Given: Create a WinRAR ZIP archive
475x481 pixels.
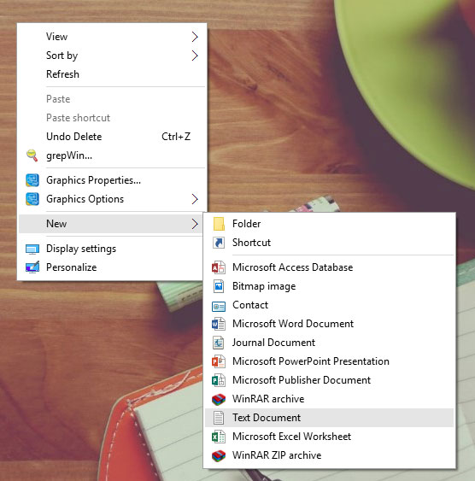Looking at the screenshot, I should coord(330,455).
